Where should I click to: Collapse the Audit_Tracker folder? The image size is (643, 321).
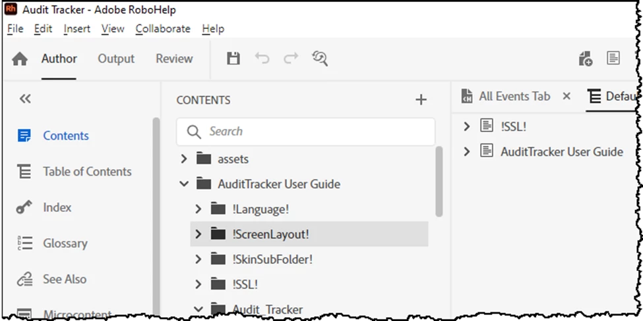pyautogui.click(x=199, y=309)
